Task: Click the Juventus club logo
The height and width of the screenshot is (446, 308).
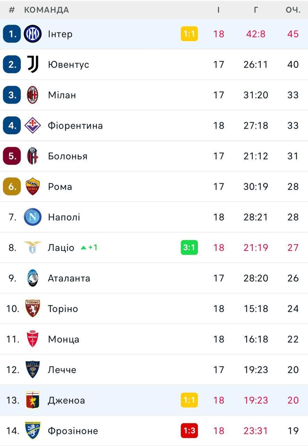Action: pos(33,65)
